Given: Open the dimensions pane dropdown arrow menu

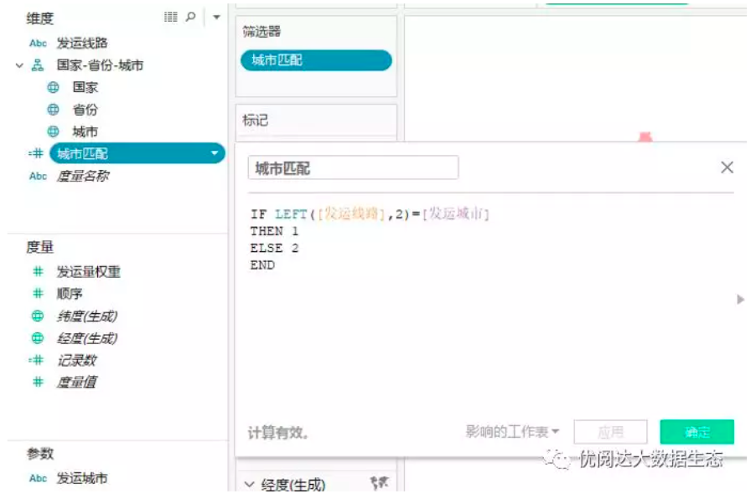Looking at the screenshot, I should pyautogui.click(x=216, y=18).
